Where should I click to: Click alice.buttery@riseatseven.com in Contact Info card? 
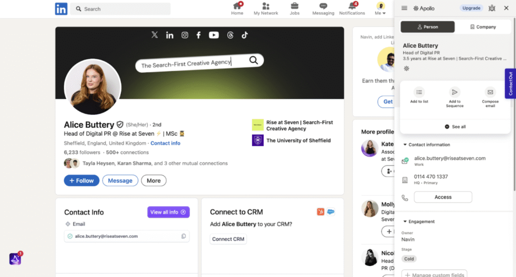pyautogui.click(x=106, y=236)
